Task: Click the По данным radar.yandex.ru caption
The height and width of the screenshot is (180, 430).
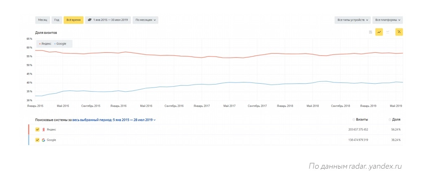Action: pyautogui.click(x=355, y=166)
